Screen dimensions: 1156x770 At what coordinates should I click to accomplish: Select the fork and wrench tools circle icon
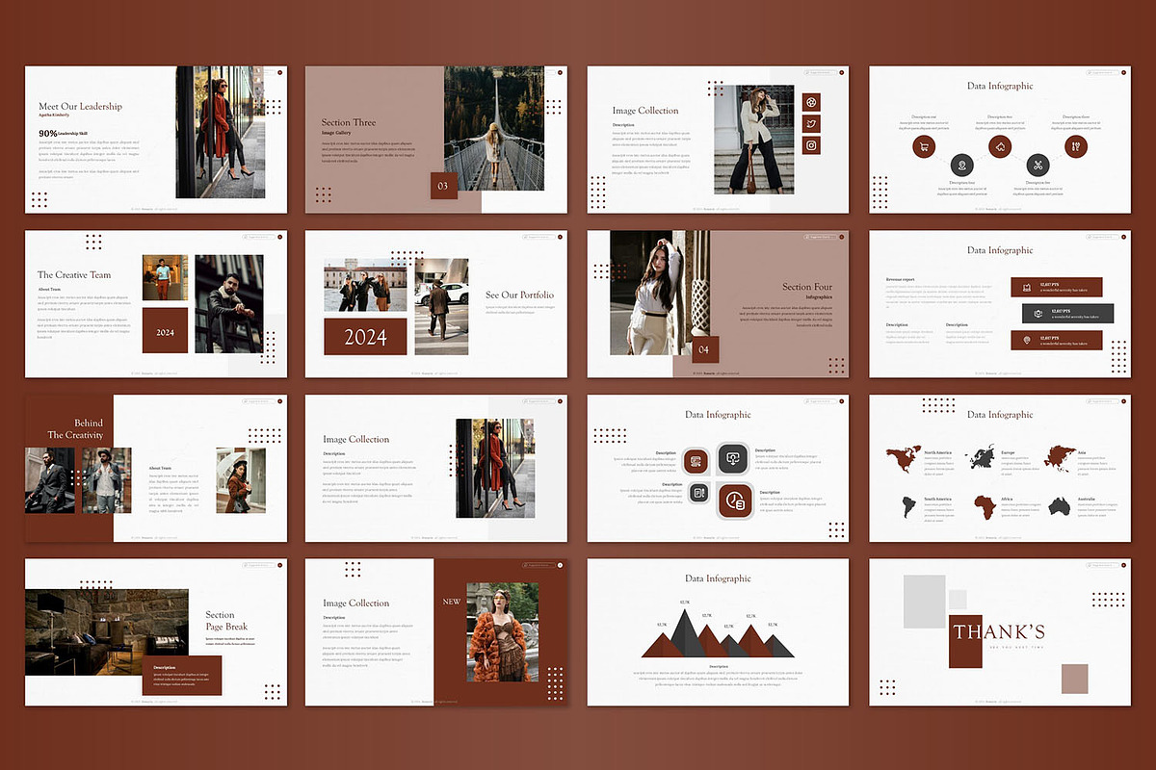1076,146
